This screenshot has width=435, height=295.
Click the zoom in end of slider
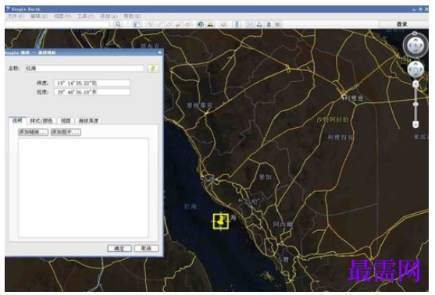click(415, 84)
